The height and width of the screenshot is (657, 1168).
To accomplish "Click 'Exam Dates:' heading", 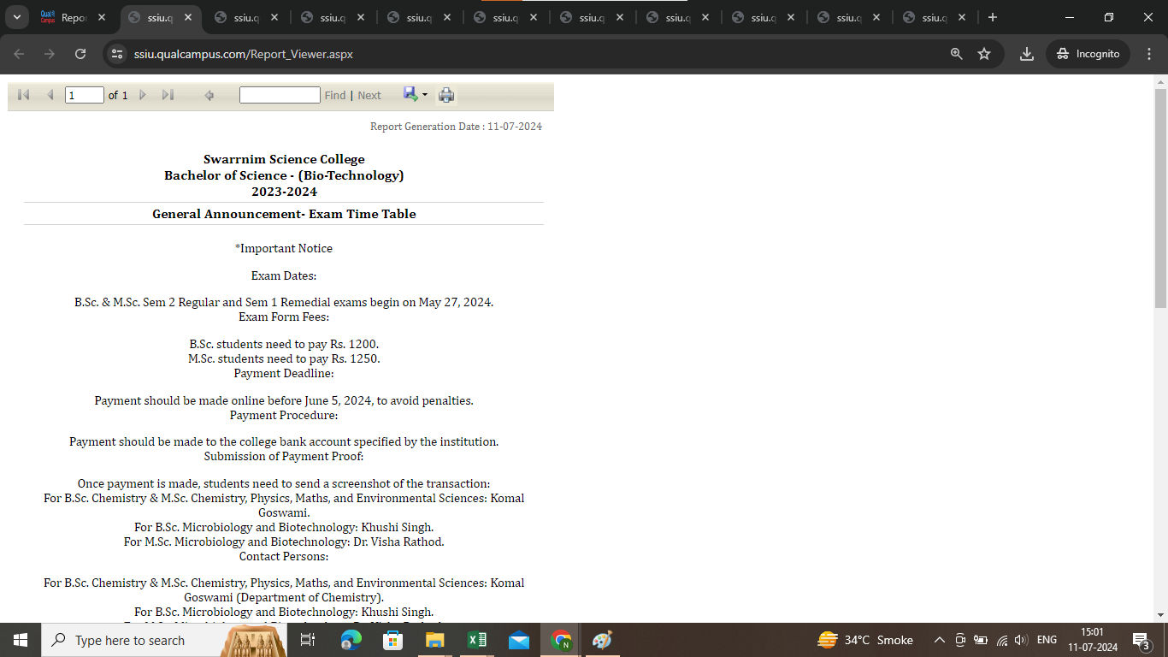I will (x=284, y=275).
